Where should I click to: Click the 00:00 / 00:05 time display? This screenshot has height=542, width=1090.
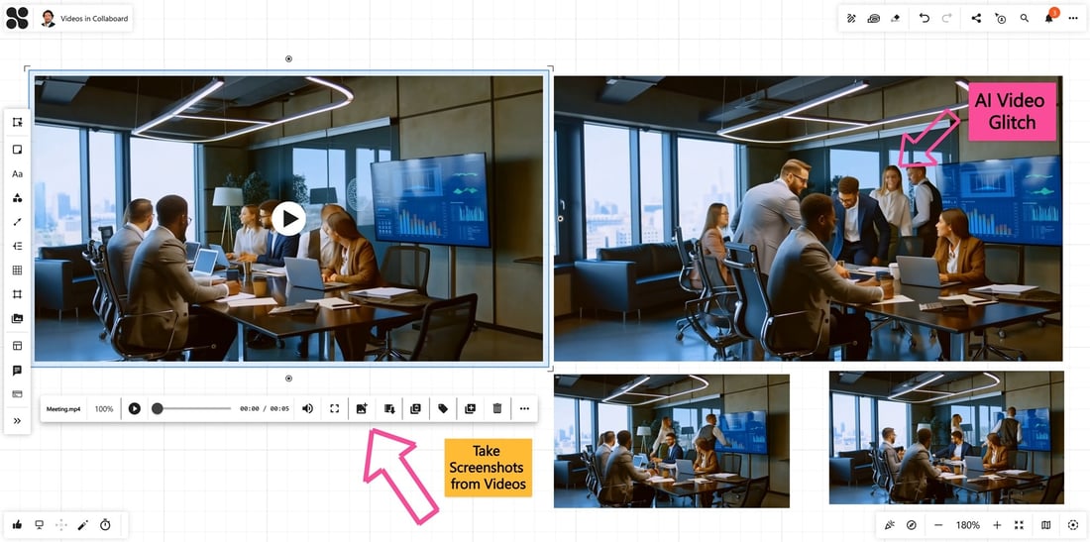click(x=265, y=409)
